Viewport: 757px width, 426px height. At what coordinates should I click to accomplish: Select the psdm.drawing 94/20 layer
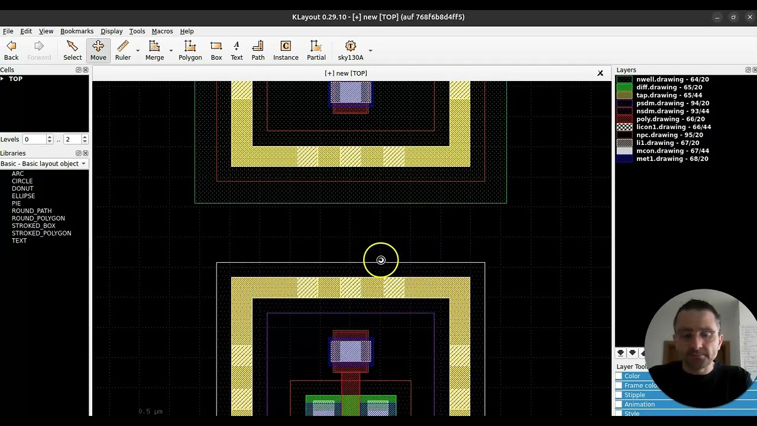coord(672,103)
